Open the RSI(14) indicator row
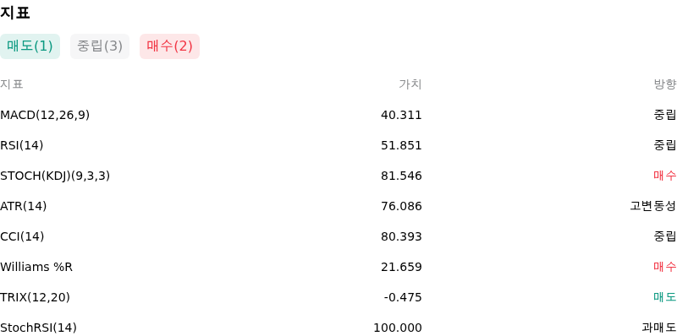This screenshot has width=677, height=336. pyautogui.click(x=338, y=145)
